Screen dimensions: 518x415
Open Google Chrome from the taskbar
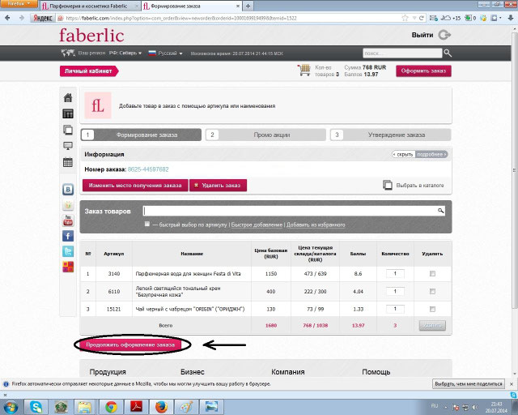point(112,407)
